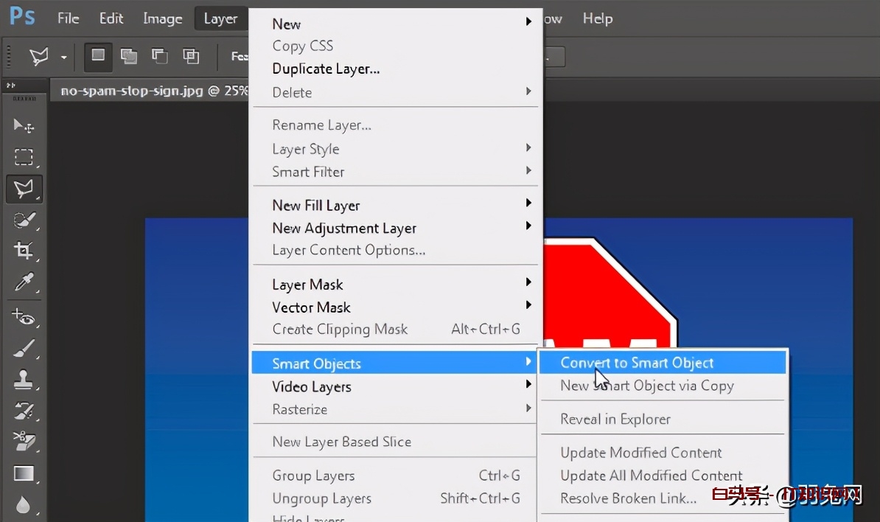Switch to Intersect with Selection mode

(x=191, y=56)
